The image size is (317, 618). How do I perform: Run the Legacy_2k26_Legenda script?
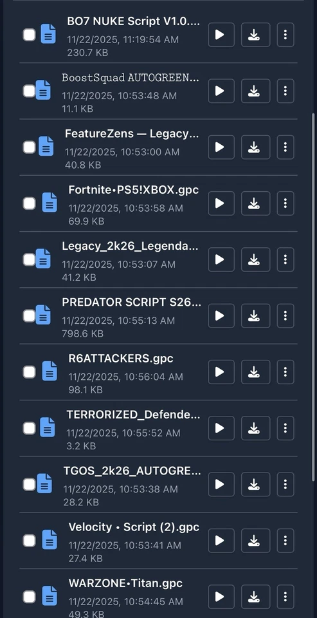coord(221,259)
